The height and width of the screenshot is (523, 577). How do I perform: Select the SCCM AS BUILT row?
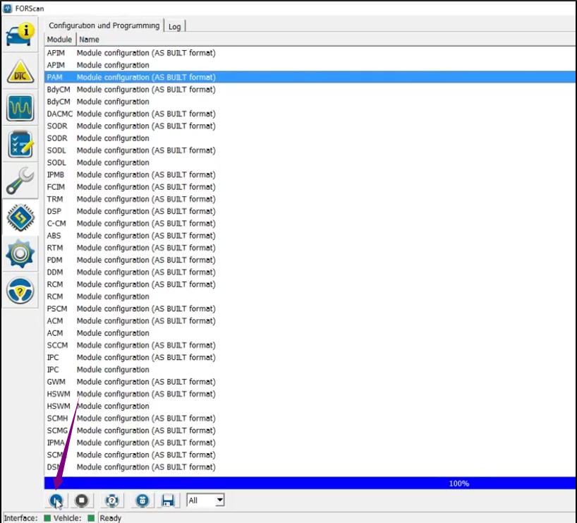coord(310,344)
